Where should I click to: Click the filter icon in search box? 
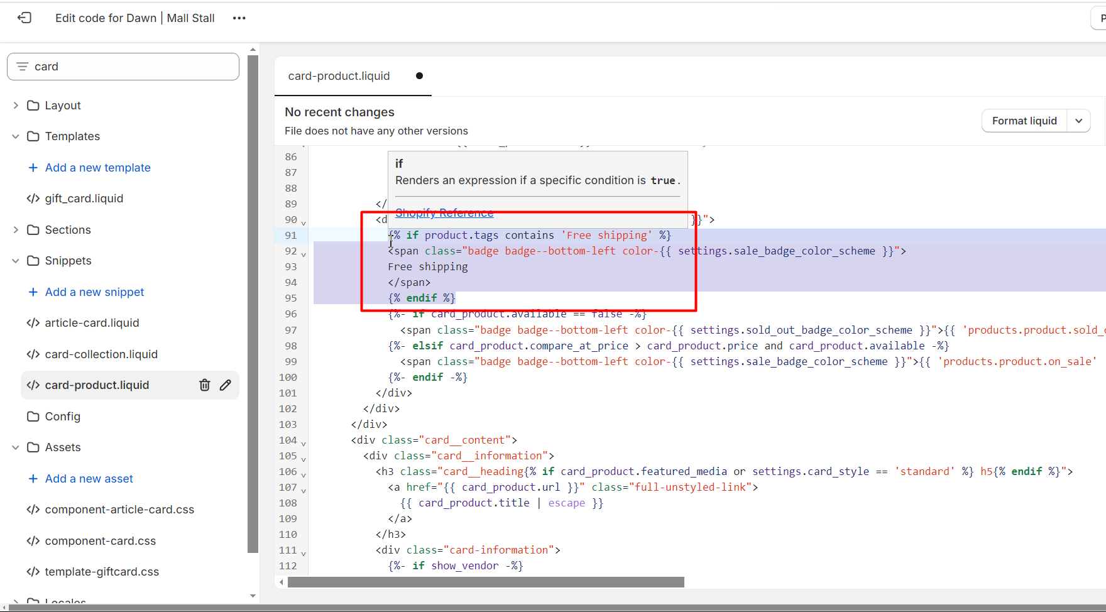click(23, 67)
